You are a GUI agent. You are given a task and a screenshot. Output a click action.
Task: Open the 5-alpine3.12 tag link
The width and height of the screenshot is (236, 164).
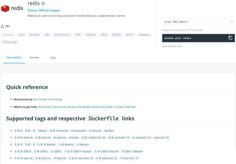(129, 158)
